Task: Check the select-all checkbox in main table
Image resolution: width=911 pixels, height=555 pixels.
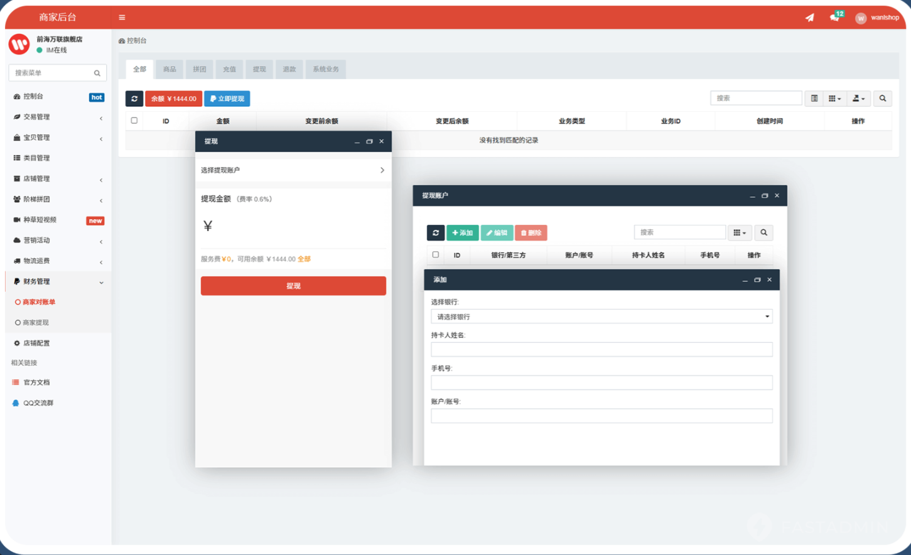Action: click(134, 121)
